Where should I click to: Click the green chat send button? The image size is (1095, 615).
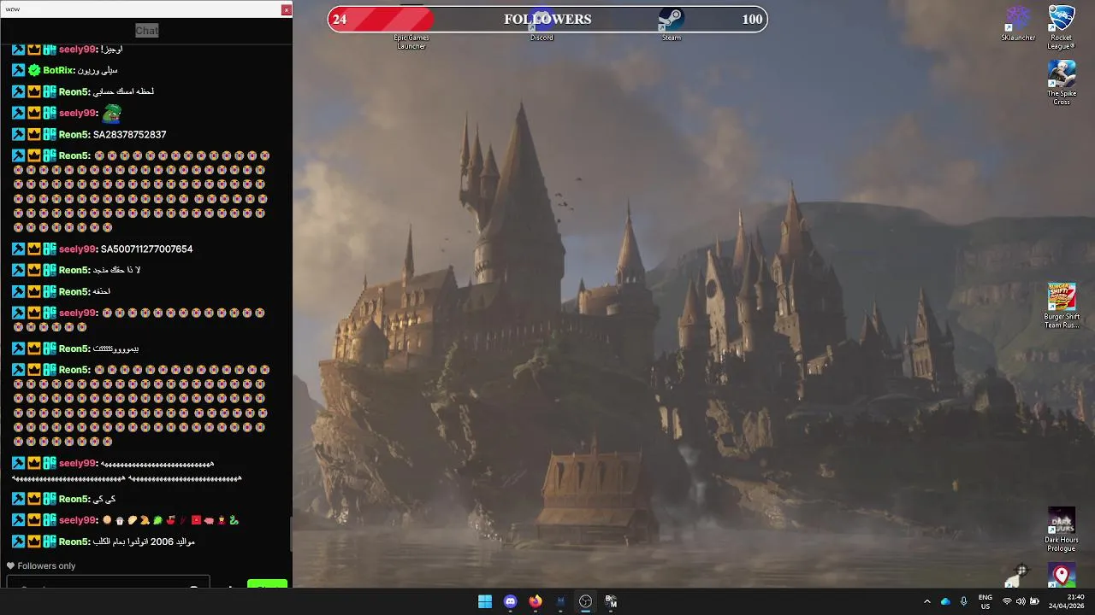pyautogui.click(x=267, y=583)
